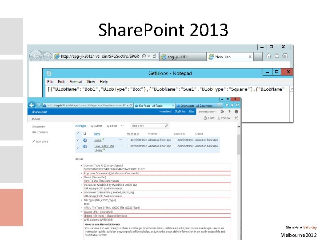The height and width of the screenshot is (240, 320).
Task: Refresh the page in rear browser window
Action: pos(155,56)
